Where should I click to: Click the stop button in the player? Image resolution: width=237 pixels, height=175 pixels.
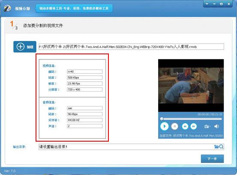175,126
